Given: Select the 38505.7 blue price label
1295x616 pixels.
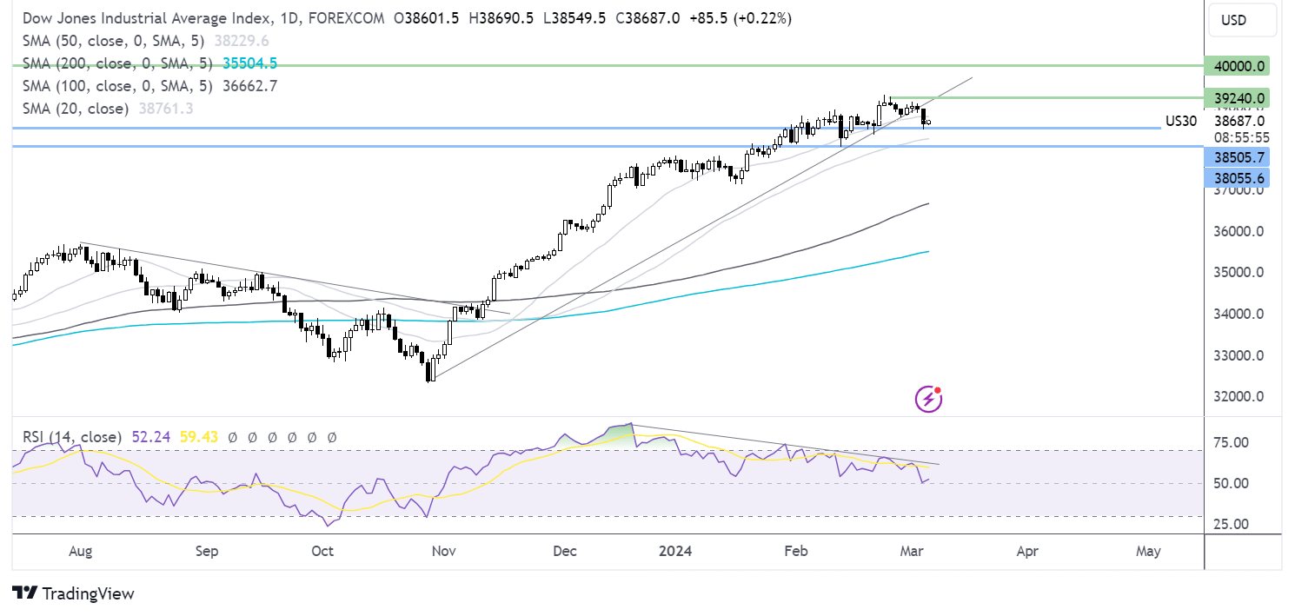Looking at the screenshot, I should (1238, 157).
